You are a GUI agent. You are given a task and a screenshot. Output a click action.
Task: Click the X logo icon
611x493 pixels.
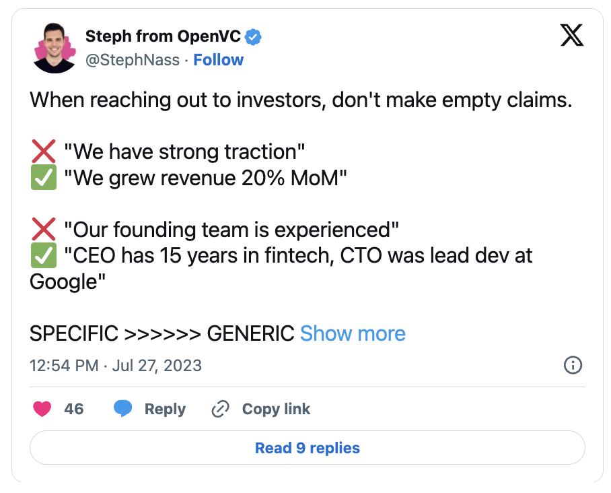[x=572, y=35]
